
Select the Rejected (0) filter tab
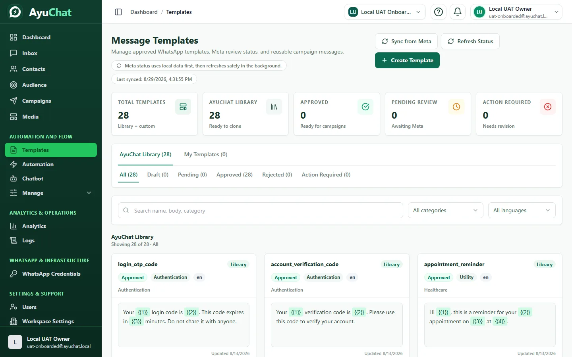tap(277, 175)
